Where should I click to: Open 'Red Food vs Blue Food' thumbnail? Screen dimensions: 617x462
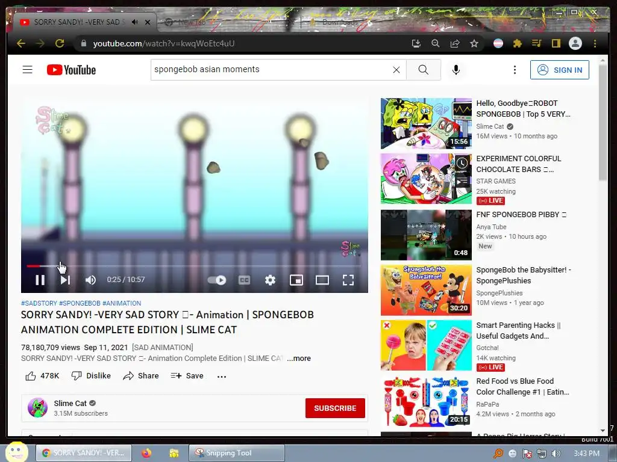pyautogui.click(x=426, y=401)
